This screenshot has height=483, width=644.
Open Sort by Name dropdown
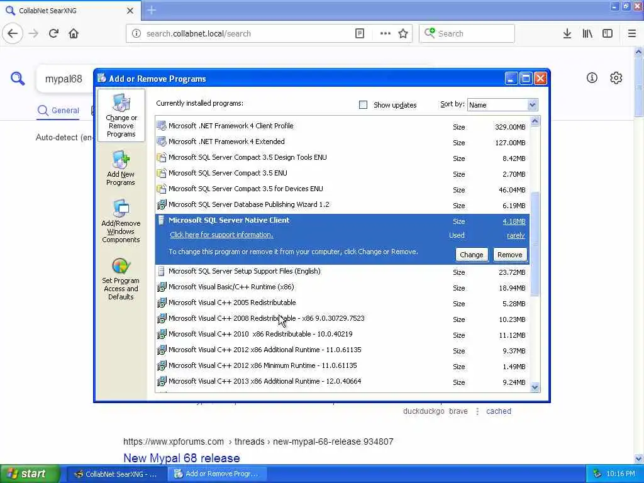pyautogui.click(x=502, y=105)
